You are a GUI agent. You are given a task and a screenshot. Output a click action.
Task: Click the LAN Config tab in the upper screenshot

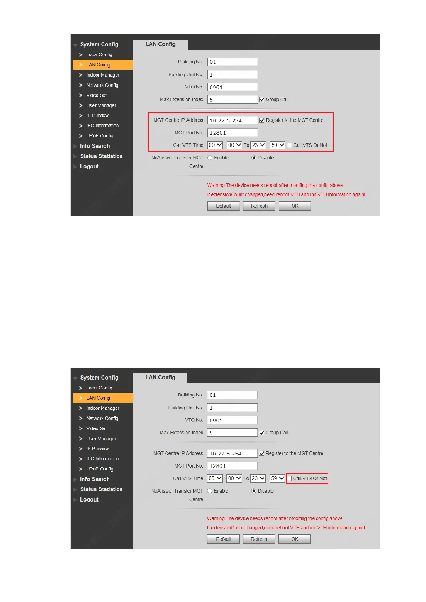(160, 44)
